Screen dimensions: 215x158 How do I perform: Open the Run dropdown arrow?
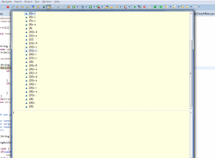click(x=94, y=7)
